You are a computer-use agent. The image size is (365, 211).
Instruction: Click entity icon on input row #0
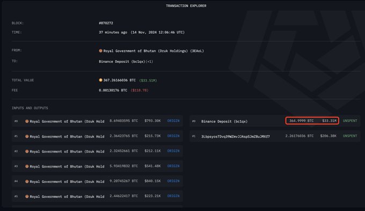[x=27, y=121]
